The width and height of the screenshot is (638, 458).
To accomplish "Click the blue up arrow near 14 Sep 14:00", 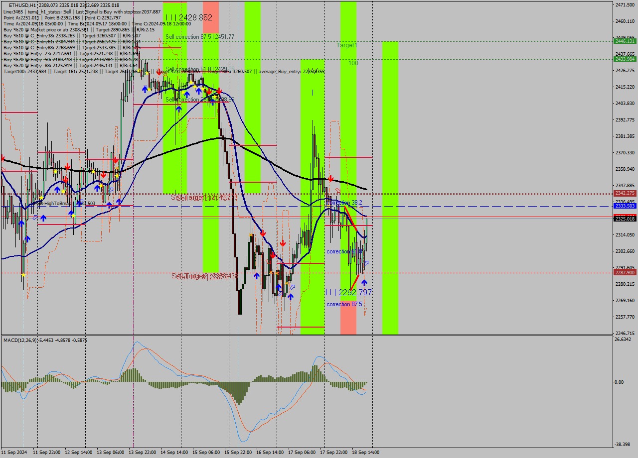I will click(187, 95).
